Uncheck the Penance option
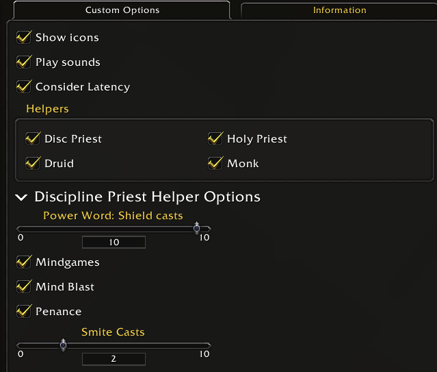 point(24,312)
